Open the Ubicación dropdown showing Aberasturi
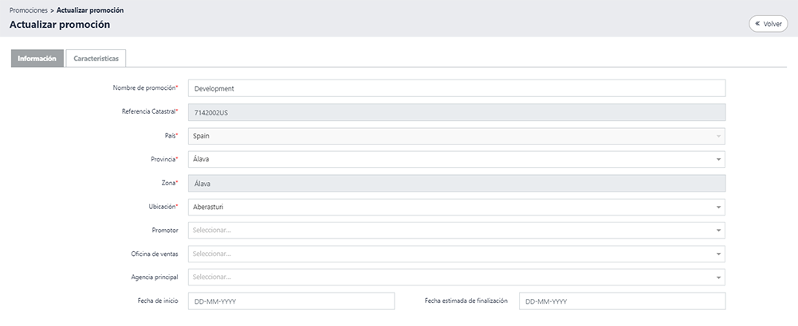Image resolution: width=798 pixels, height=326 pixels. pos(457,208)
